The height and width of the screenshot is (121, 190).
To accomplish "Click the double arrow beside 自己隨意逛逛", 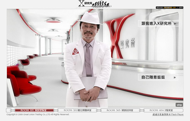I will (175, 77).
